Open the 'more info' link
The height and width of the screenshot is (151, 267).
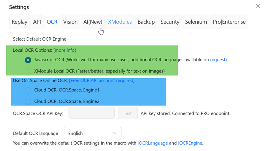click(x=65, y=50)
